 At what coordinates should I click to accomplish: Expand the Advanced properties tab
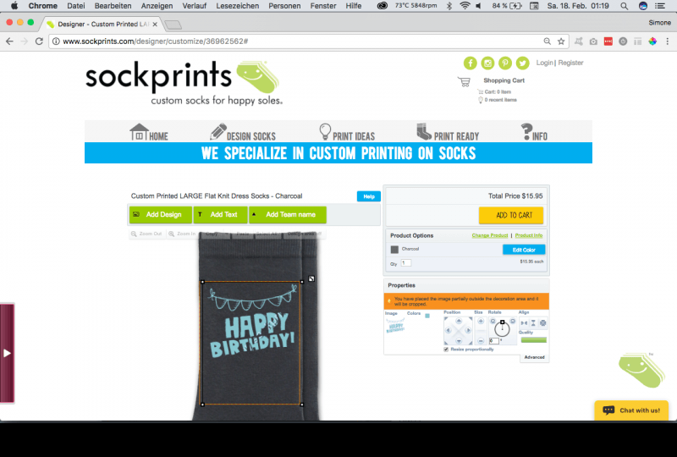(x=534, y=357)
